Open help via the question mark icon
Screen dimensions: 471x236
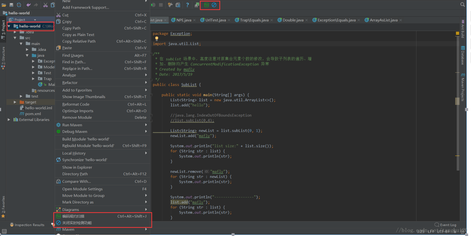point(187,5)
